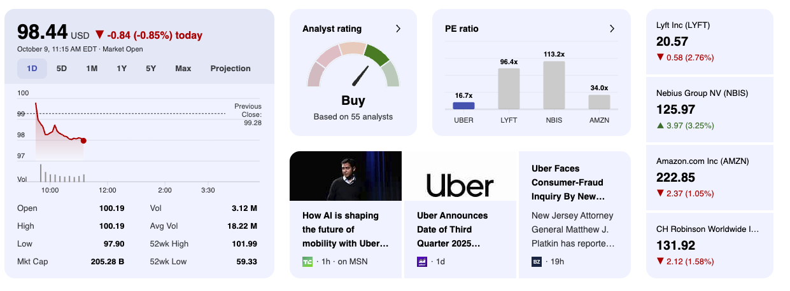Click the blue UBER bar in PE chart
This screenshot has height=291, width=790.
pos(464,106)
